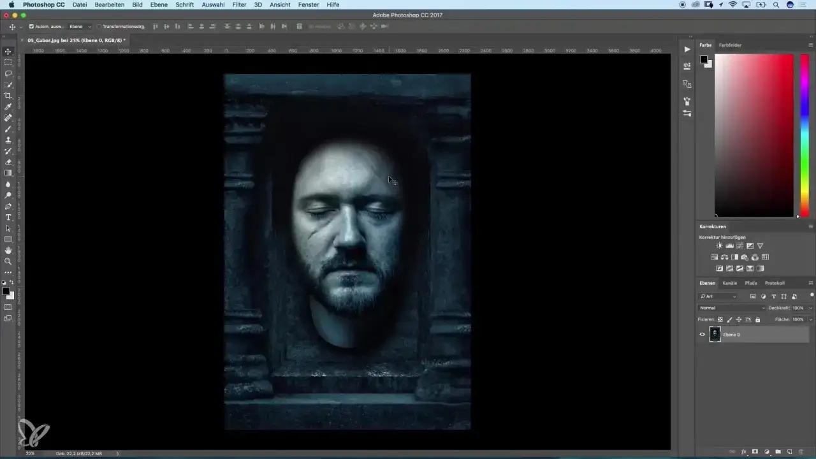Viewport: 816px width, 459px height.
Task: Expand the Deckkraft opacity dropdown arrow
Action: [810, 308]
